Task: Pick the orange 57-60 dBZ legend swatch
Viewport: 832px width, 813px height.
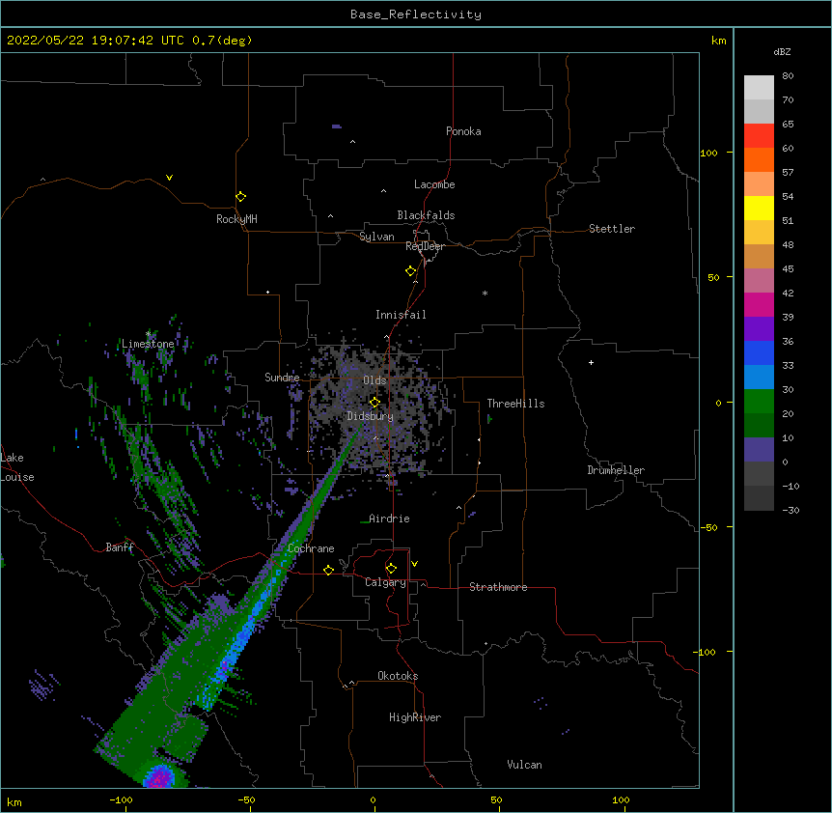Action: (759, 159)
